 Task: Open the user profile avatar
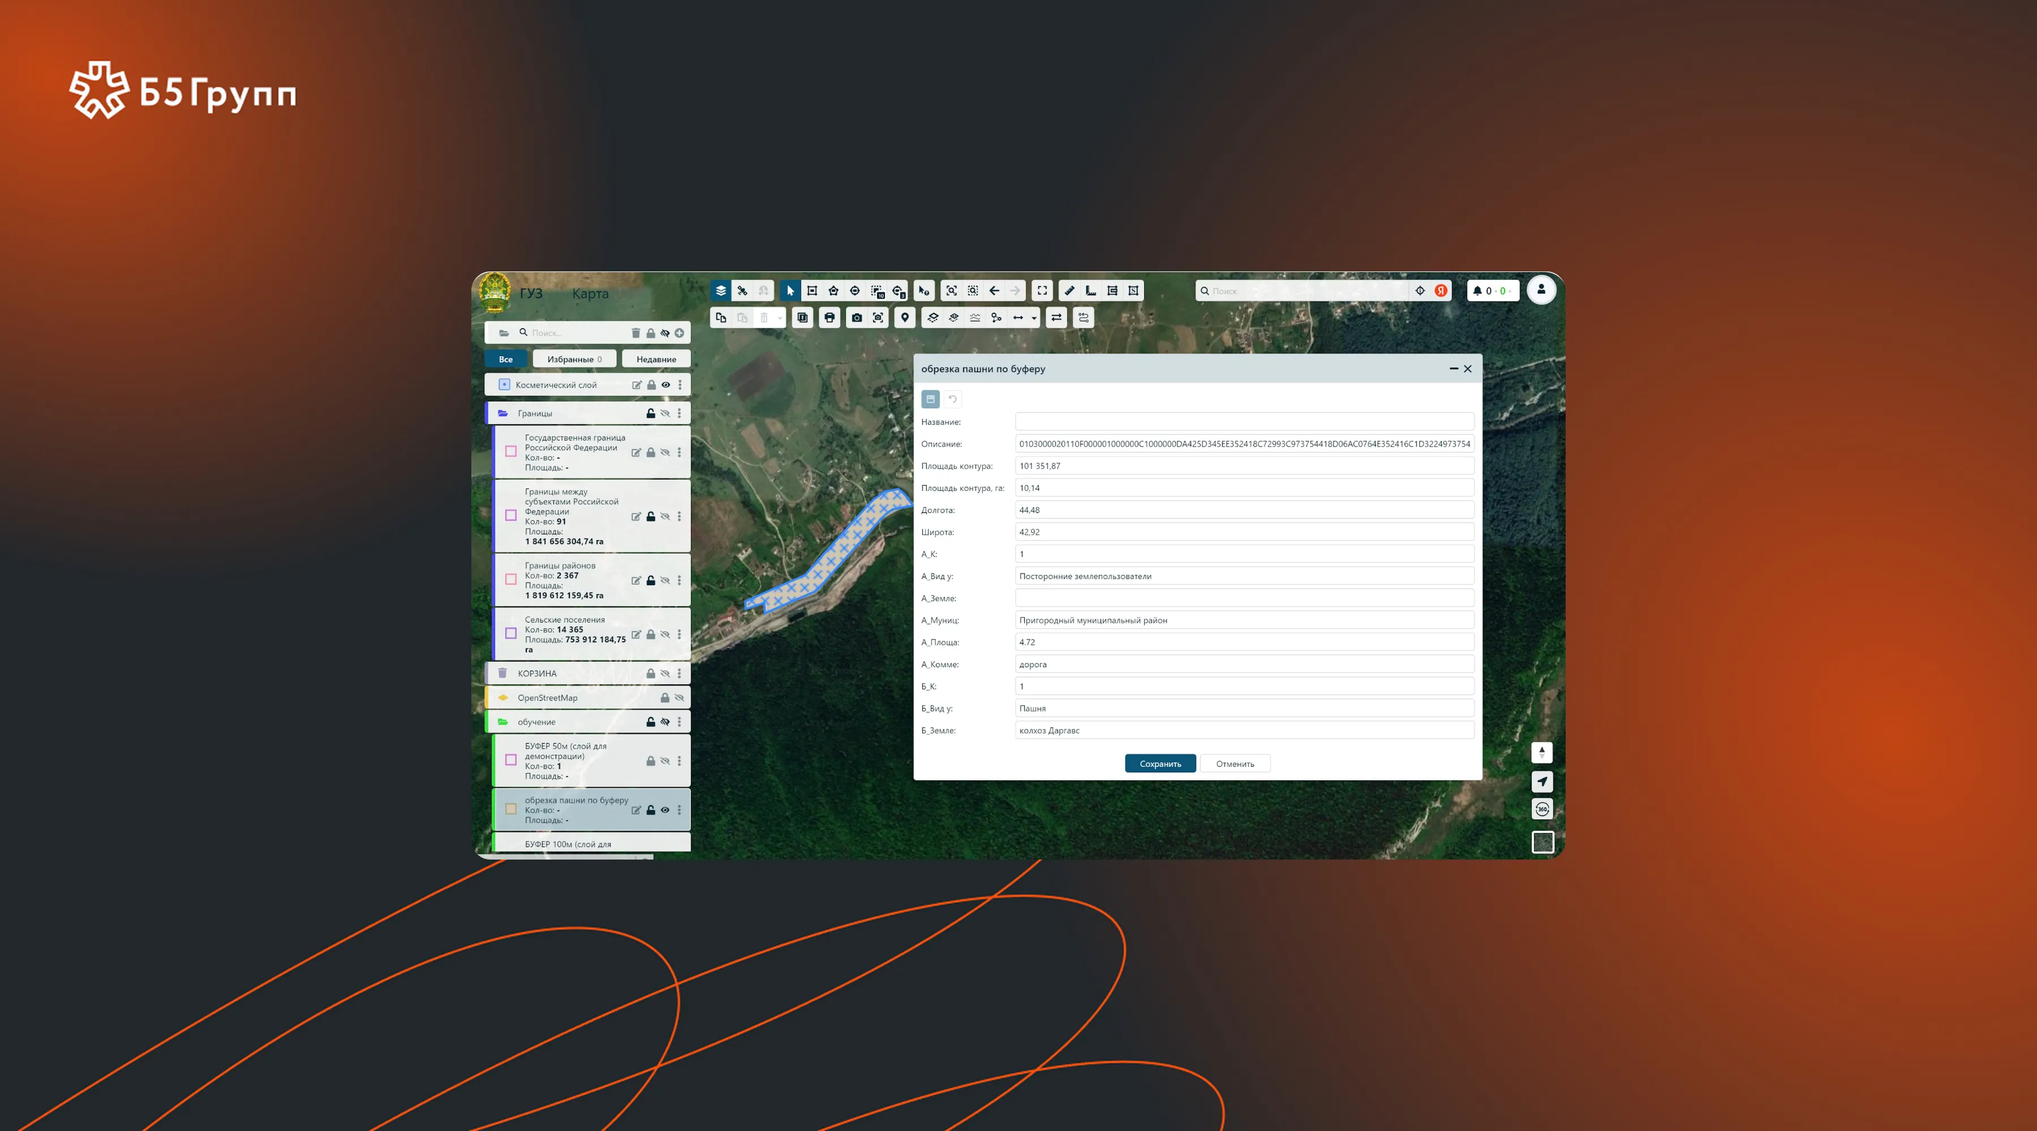(x=1541, y=290)
